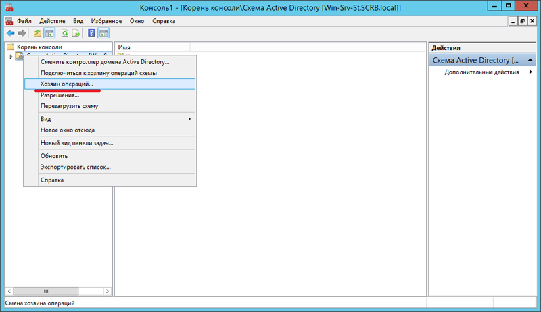Click the Refresh toolbar icon
541x312 pixels.
point(64,33)
